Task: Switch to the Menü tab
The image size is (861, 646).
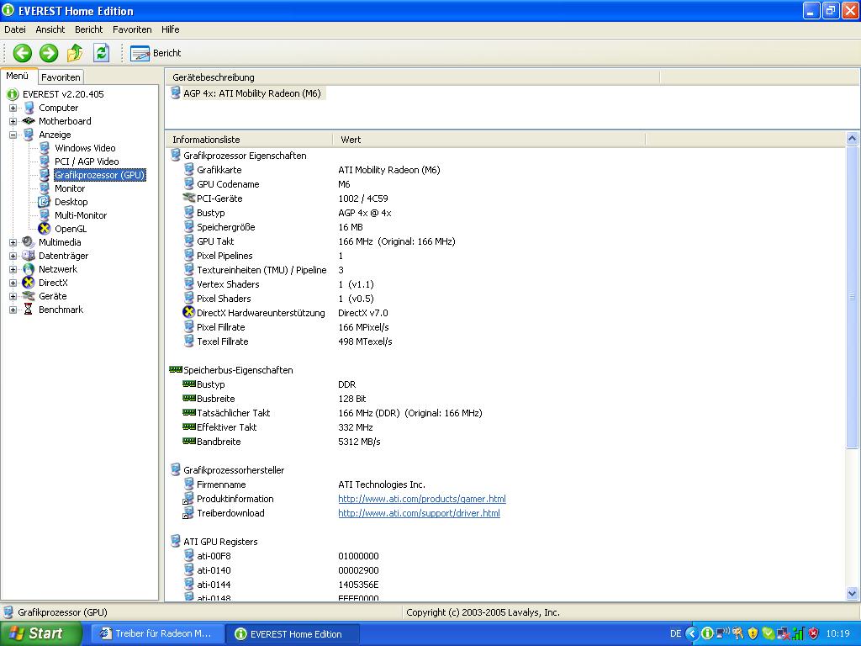Action: tap(18, 77)
